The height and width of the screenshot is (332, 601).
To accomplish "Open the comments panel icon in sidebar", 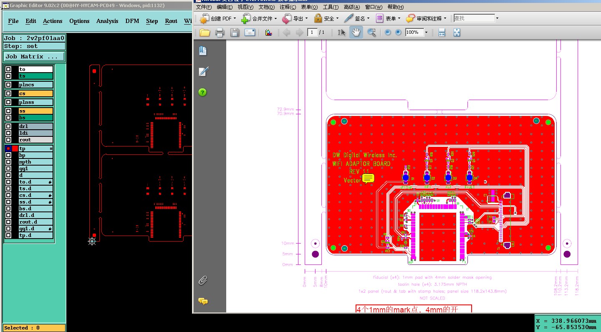I will (203, 301).
